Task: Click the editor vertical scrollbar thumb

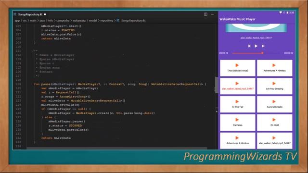Action: click(x=217, y=85)
